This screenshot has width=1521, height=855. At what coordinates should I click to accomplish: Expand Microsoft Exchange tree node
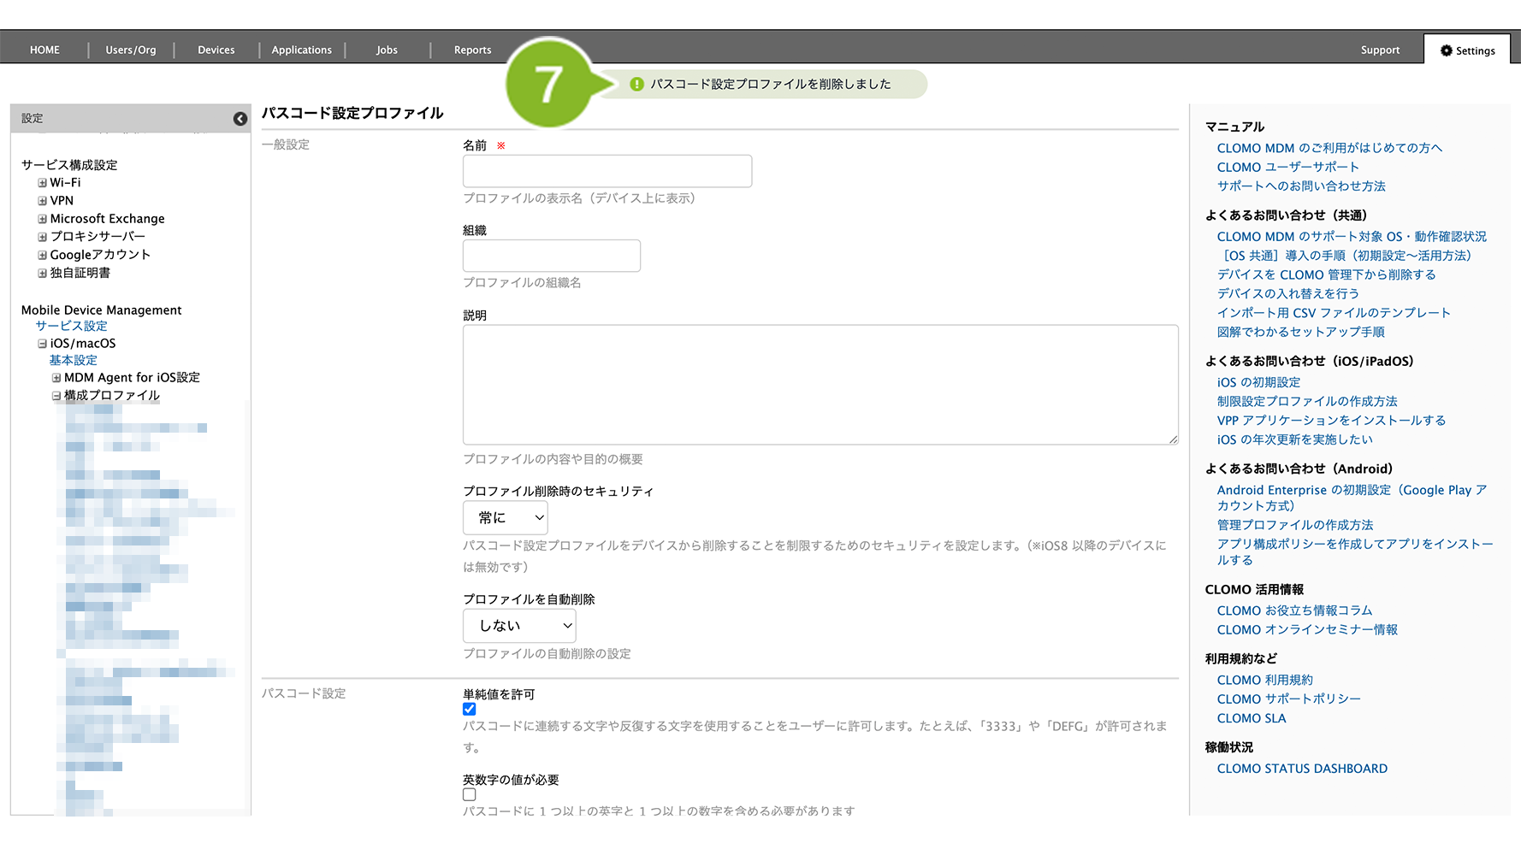pyautogui.click(x=42, y=219)
